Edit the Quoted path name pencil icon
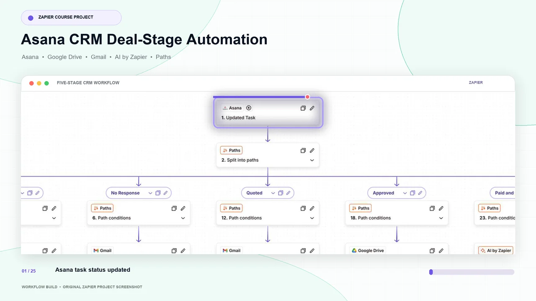This screenshot has width=536, height=301. (289, 193)
